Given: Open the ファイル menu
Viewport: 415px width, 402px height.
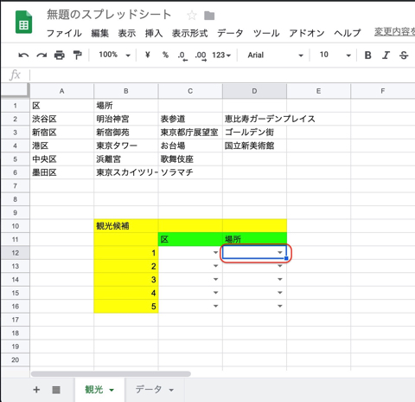Looking at the screenshot, I should (64, 33).
